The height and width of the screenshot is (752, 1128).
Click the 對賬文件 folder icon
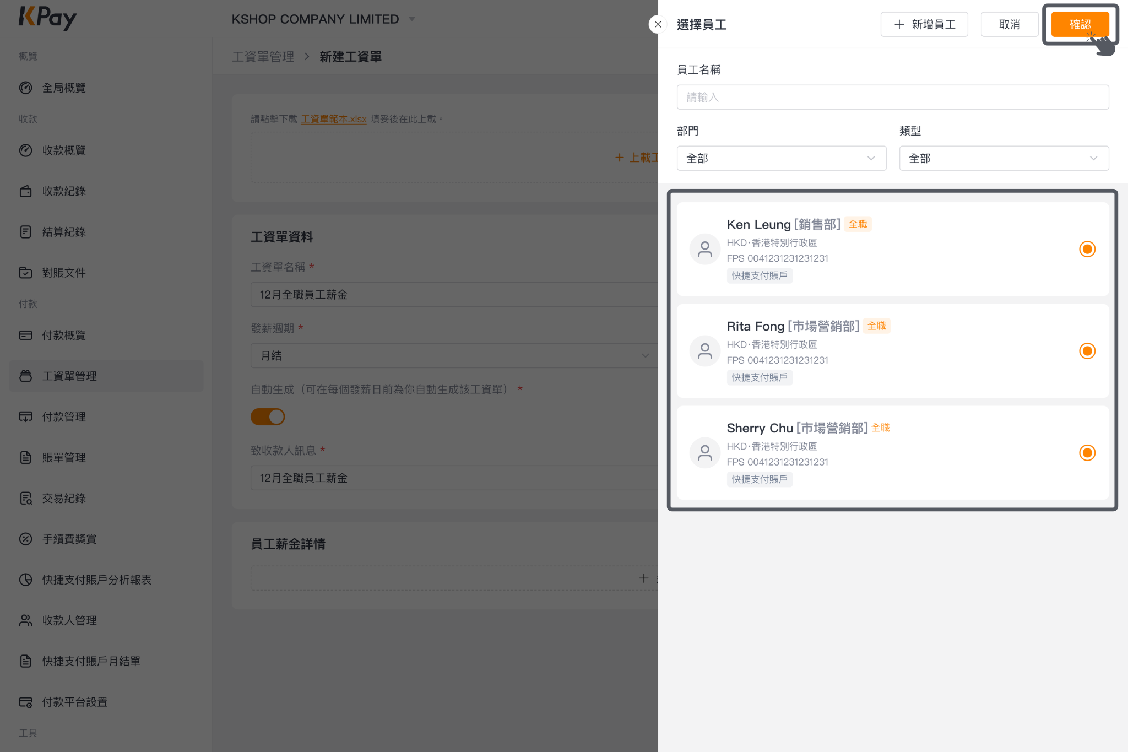click(x=26, y=273)
